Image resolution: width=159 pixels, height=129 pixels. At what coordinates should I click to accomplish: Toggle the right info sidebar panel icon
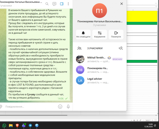[62, 4]
